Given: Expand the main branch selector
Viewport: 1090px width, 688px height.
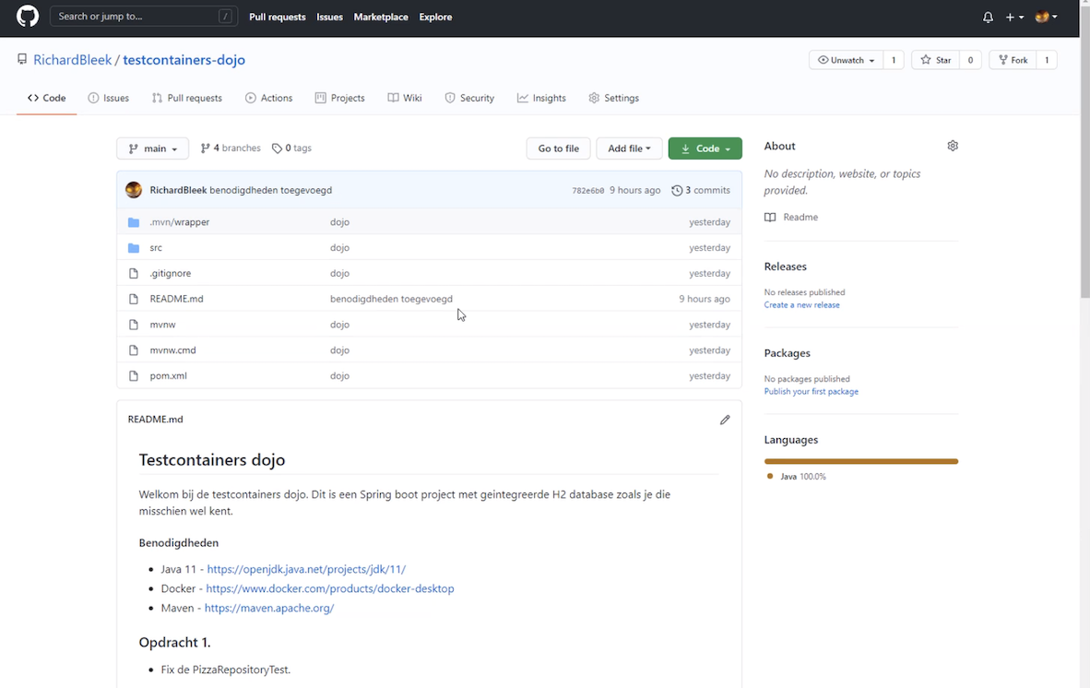Looking at the screenshot, I should (x=152, y=148).
